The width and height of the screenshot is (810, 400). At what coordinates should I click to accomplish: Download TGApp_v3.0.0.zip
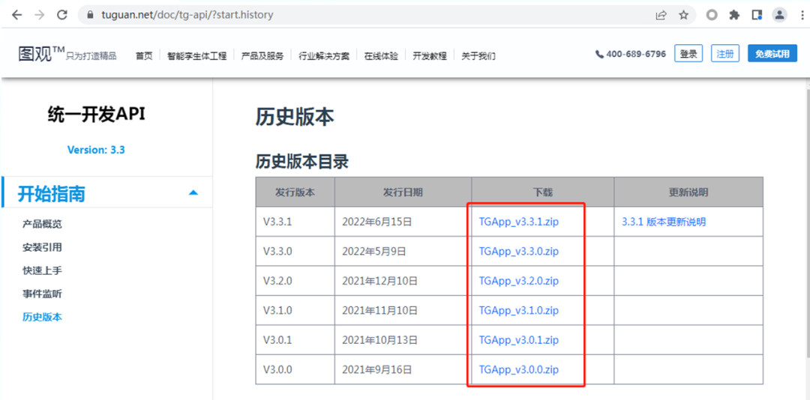coord(519,370)
